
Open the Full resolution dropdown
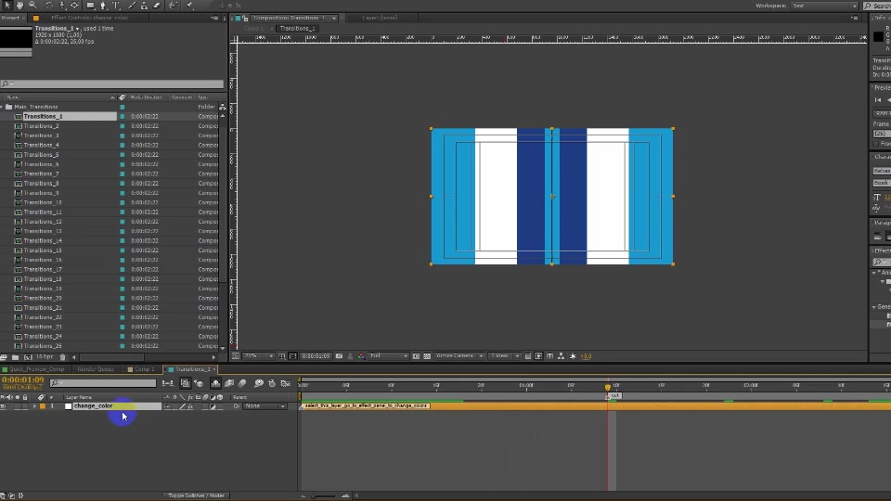389,356
